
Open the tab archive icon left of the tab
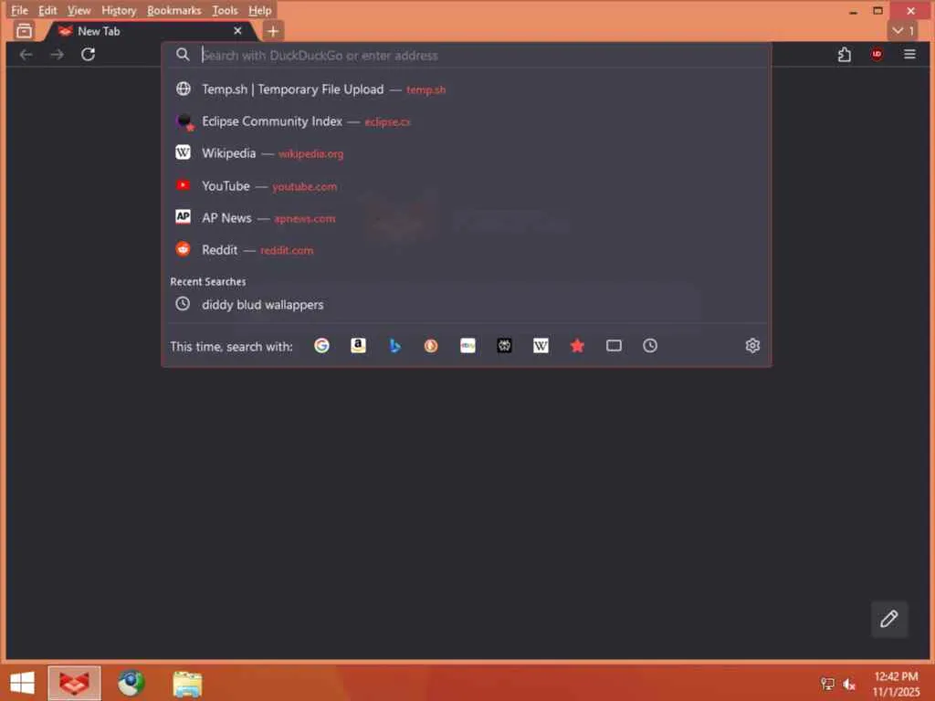coord(24,31)
